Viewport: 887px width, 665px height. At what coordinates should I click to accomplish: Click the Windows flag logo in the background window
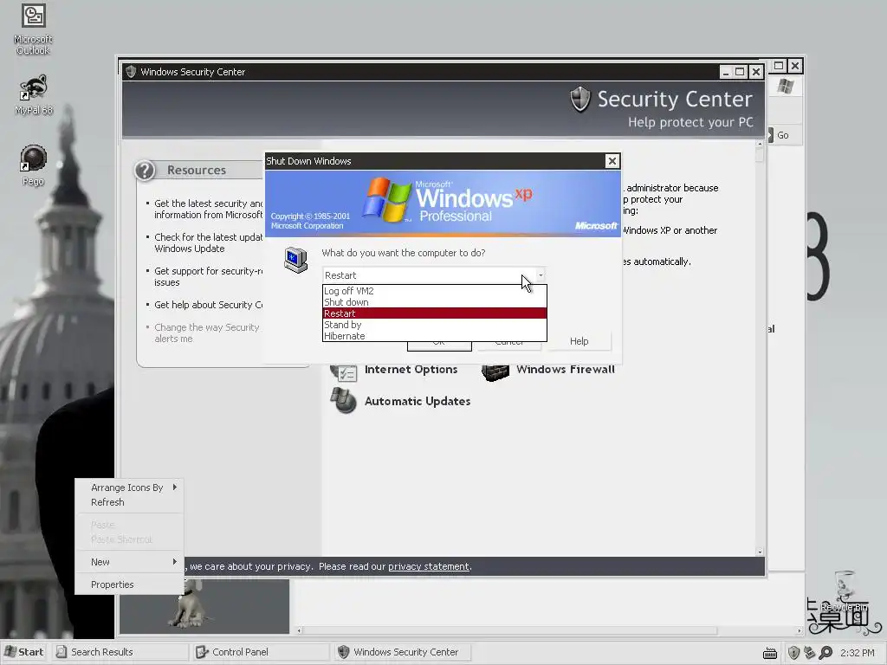pyautogui.click(x=785, y=87)
